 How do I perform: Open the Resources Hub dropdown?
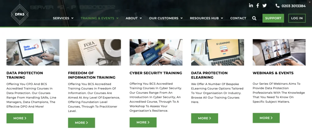pyautogui.click(x=206, y=18)
